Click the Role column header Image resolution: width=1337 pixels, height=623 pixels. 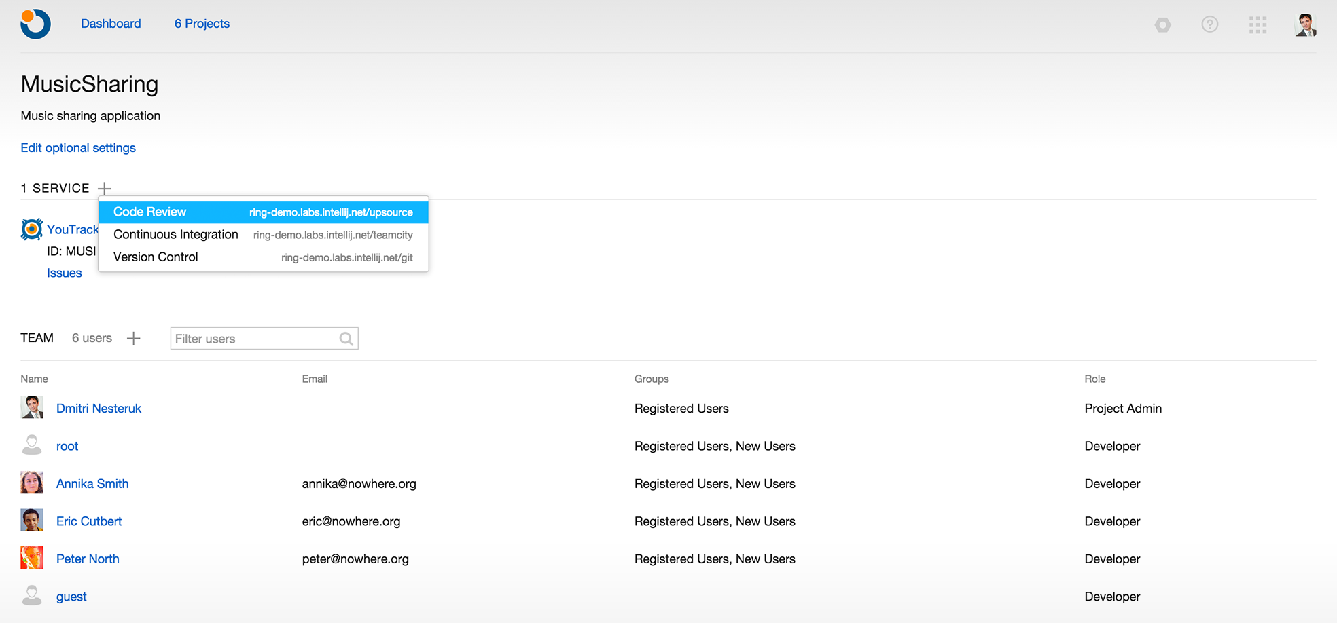1094,379
